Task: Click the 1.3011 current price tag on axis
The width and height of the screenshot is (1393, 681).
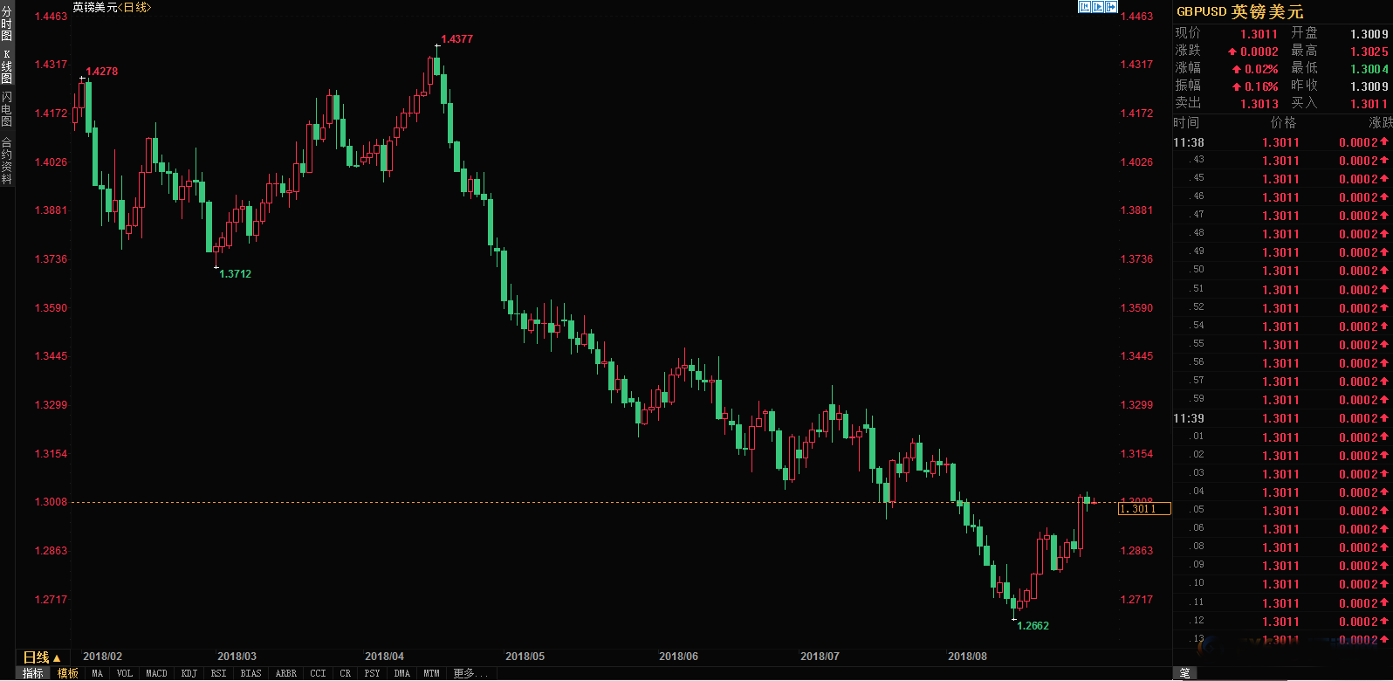Action: [1143, 509]
